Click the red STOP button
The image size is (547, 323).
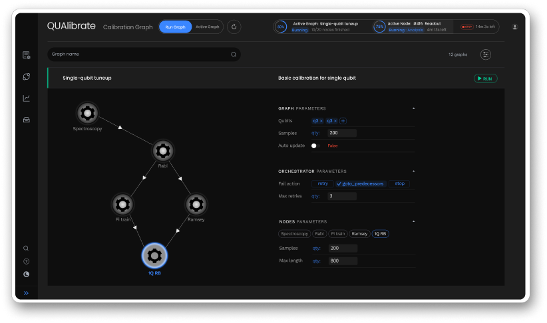(x=466, y=27)
